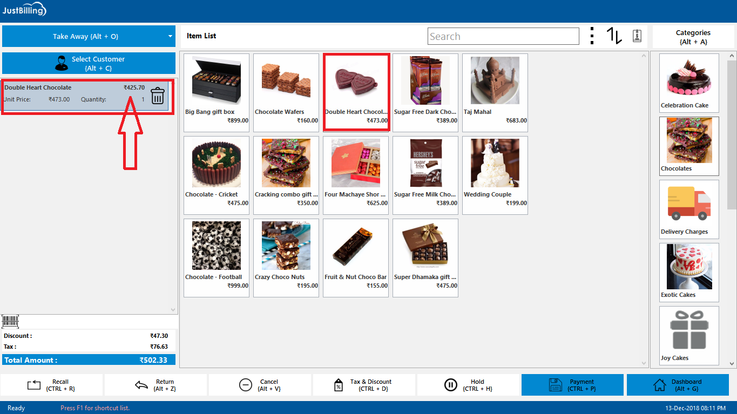Click customer avatar icon in Select Customer
This screenshot has height=414, width=737.
61,63
